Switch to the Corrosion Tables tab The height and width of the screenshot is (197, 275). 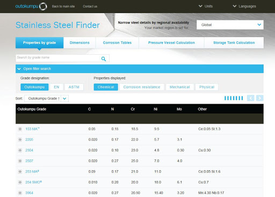click(x=117, y=42)
